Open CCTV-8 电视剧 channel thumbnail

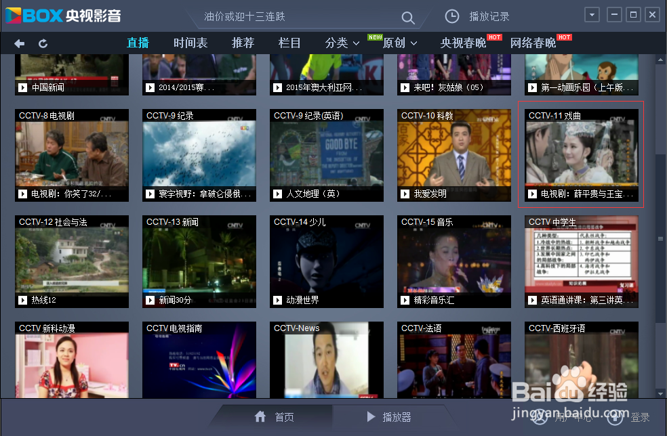[x=72, y=155]
